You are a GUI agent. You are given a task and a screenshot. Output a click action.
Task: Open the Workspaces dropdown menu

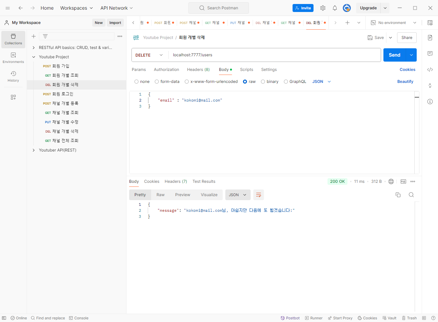coord(77,8)
